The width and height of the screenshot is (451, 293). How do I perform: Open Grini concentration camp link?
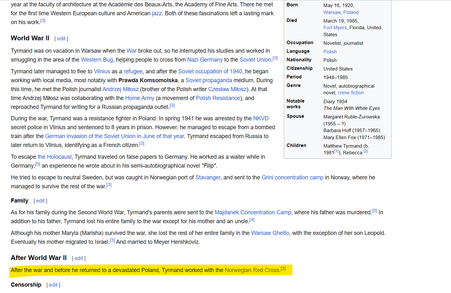(292, 177)
